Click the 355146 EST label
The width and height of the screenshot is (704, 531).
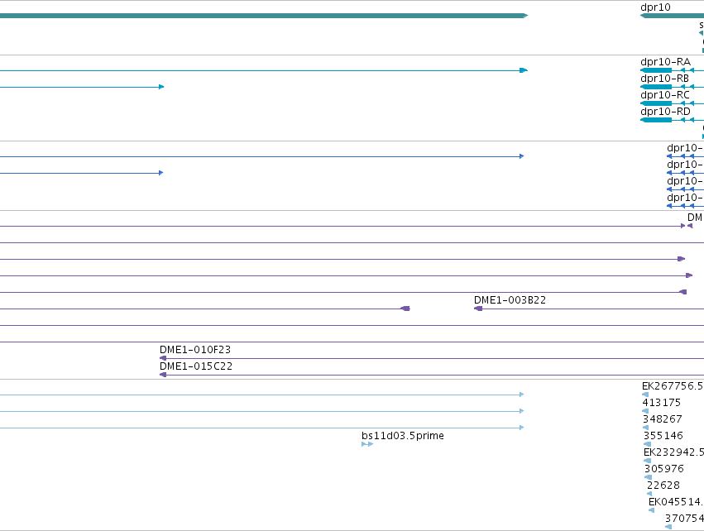tap(663, 436)
